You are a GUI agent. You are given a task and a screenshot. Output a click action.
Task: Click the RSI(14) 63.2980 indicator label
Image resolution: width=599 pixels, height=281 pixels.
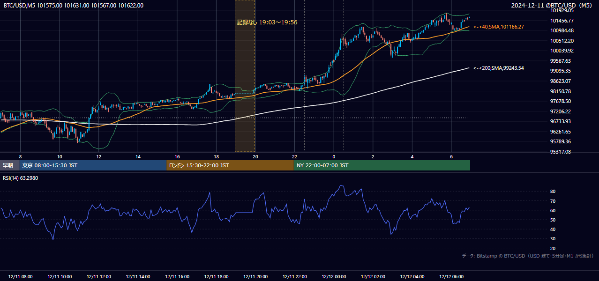[x=21, y=178]
